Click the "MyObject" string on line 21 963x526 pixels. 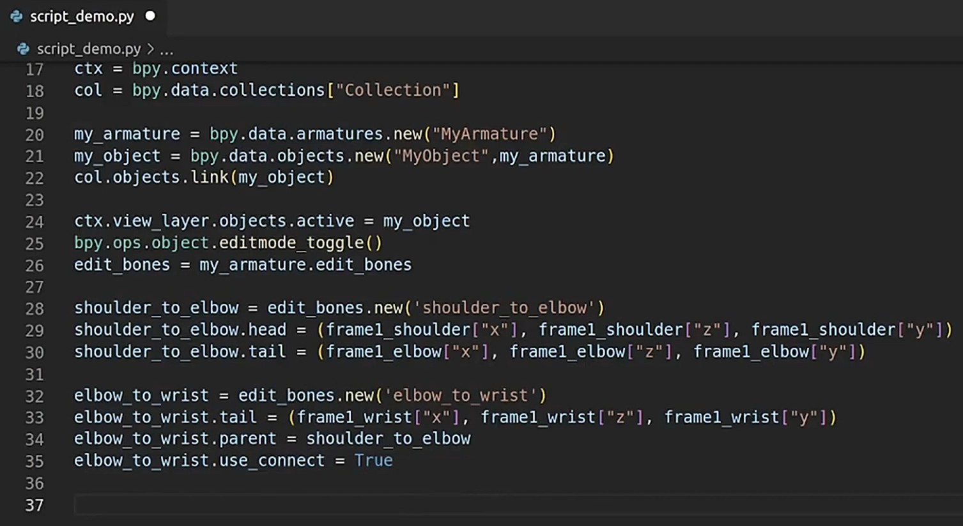point(441,156)
